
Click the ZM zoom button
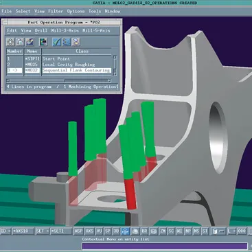[163, 231]
